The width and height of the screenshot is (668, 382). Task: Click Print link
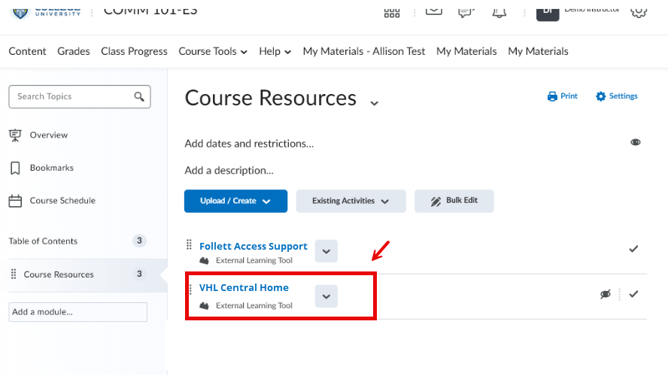pos(563,96)
